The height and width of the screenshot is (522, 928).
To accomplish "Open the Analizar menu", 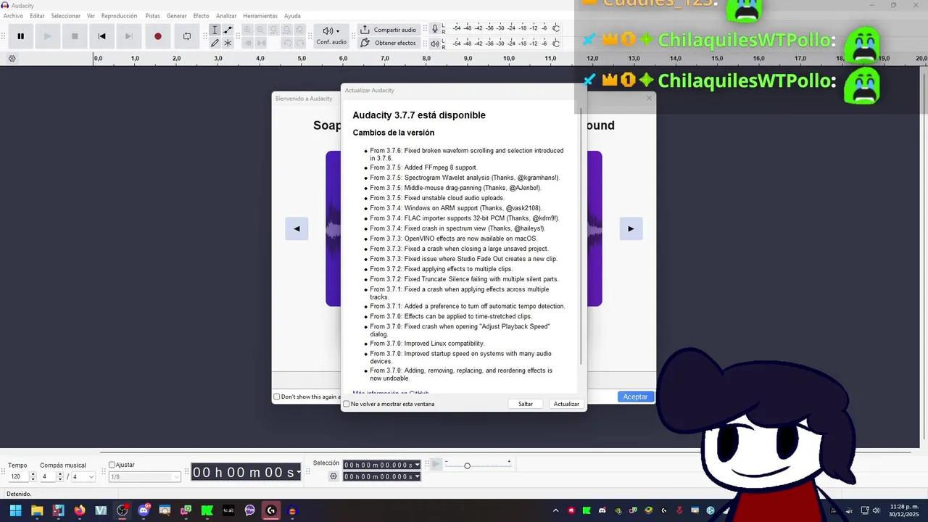I will tap(226, 16).
